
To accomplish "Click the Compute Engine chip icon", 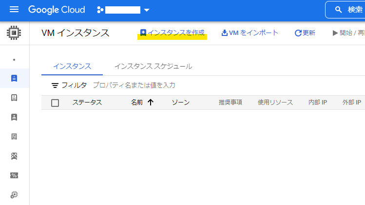I will pos(14,33).
